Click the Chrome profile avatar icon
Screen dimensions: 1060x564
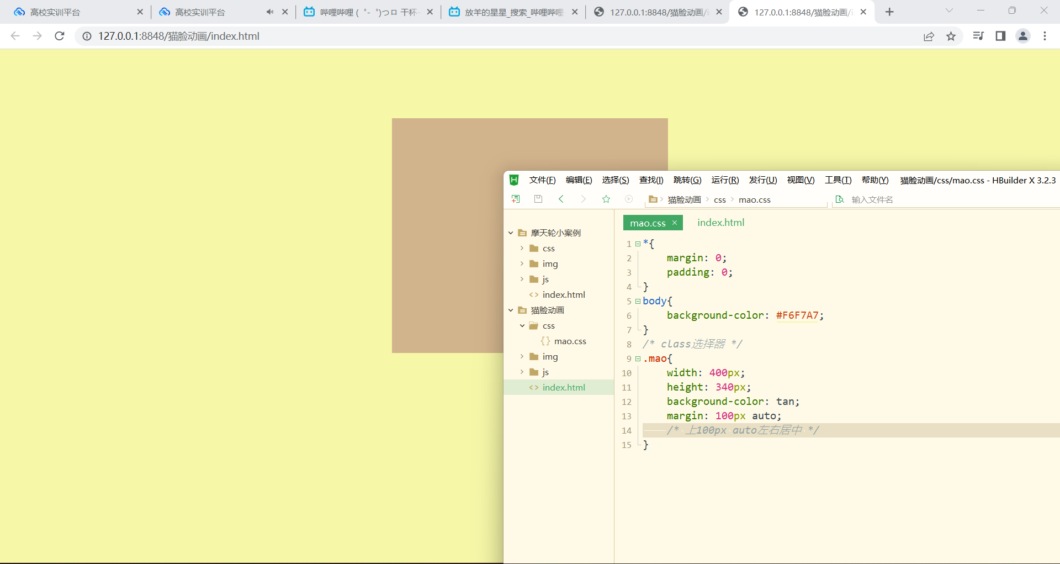pos(1023,36)
